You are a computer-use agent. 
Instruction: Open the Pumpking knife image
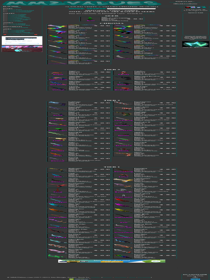click(123, 170)
